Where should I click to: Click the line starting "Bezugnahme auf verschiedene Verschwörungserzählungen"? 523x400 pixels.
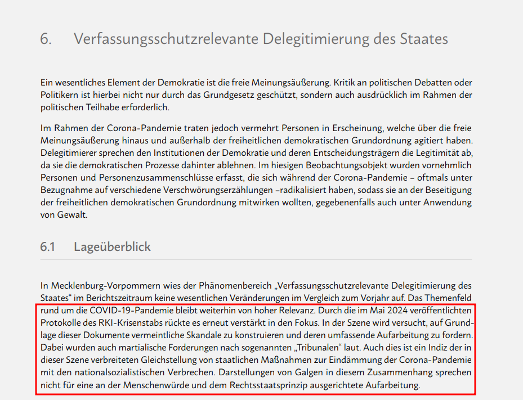(256, 190)
